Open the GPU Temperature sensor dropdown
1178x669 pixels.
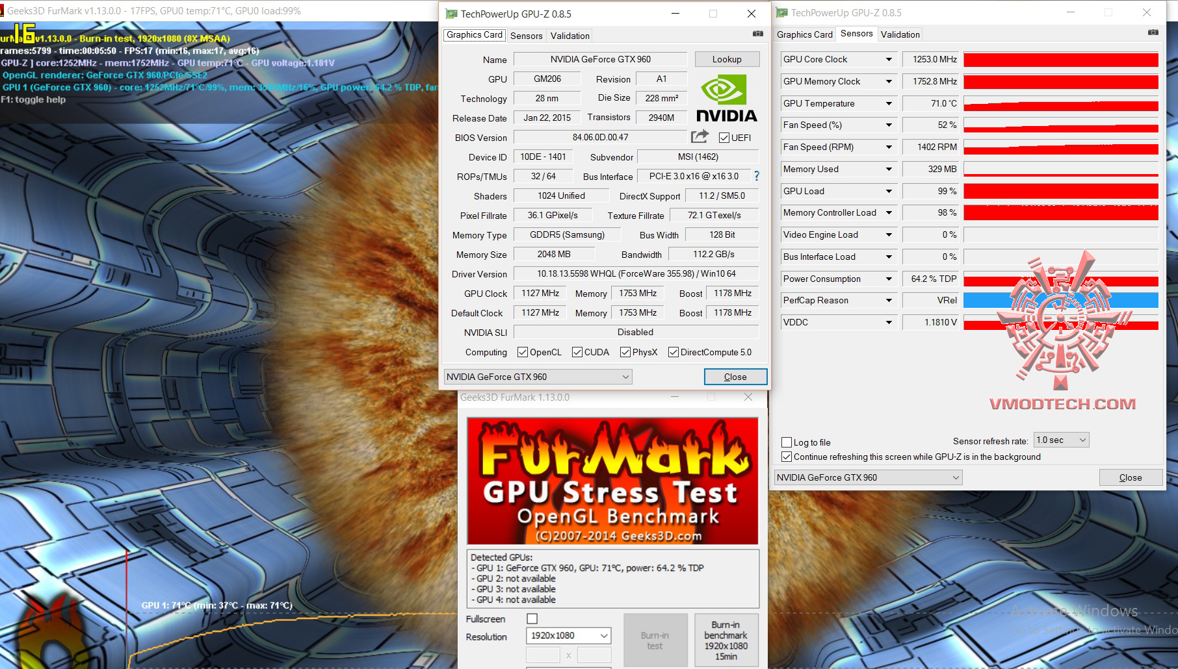coord(889,104)
